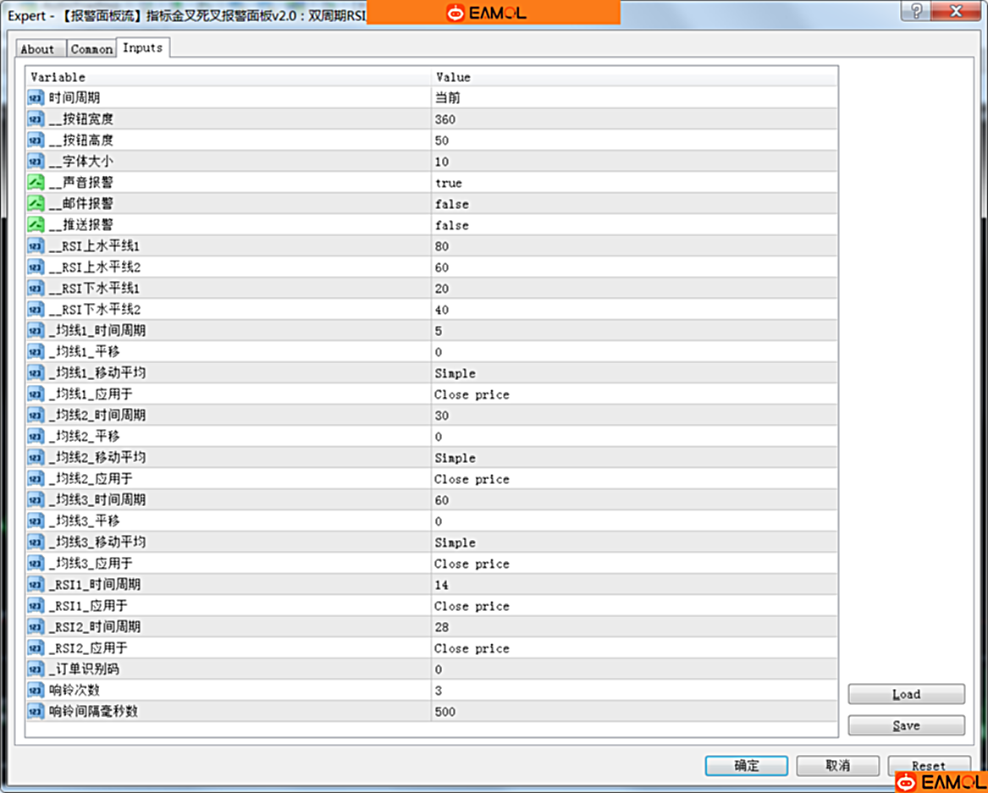
Task: Open _RSI1_应用于 Close price dropdown
Action: [634, 606]
